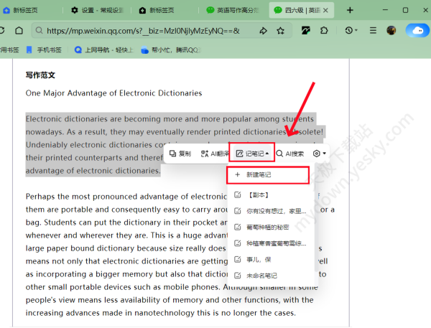Open the extensions puzzle icon
431x328 pixels.
(325, 31)
